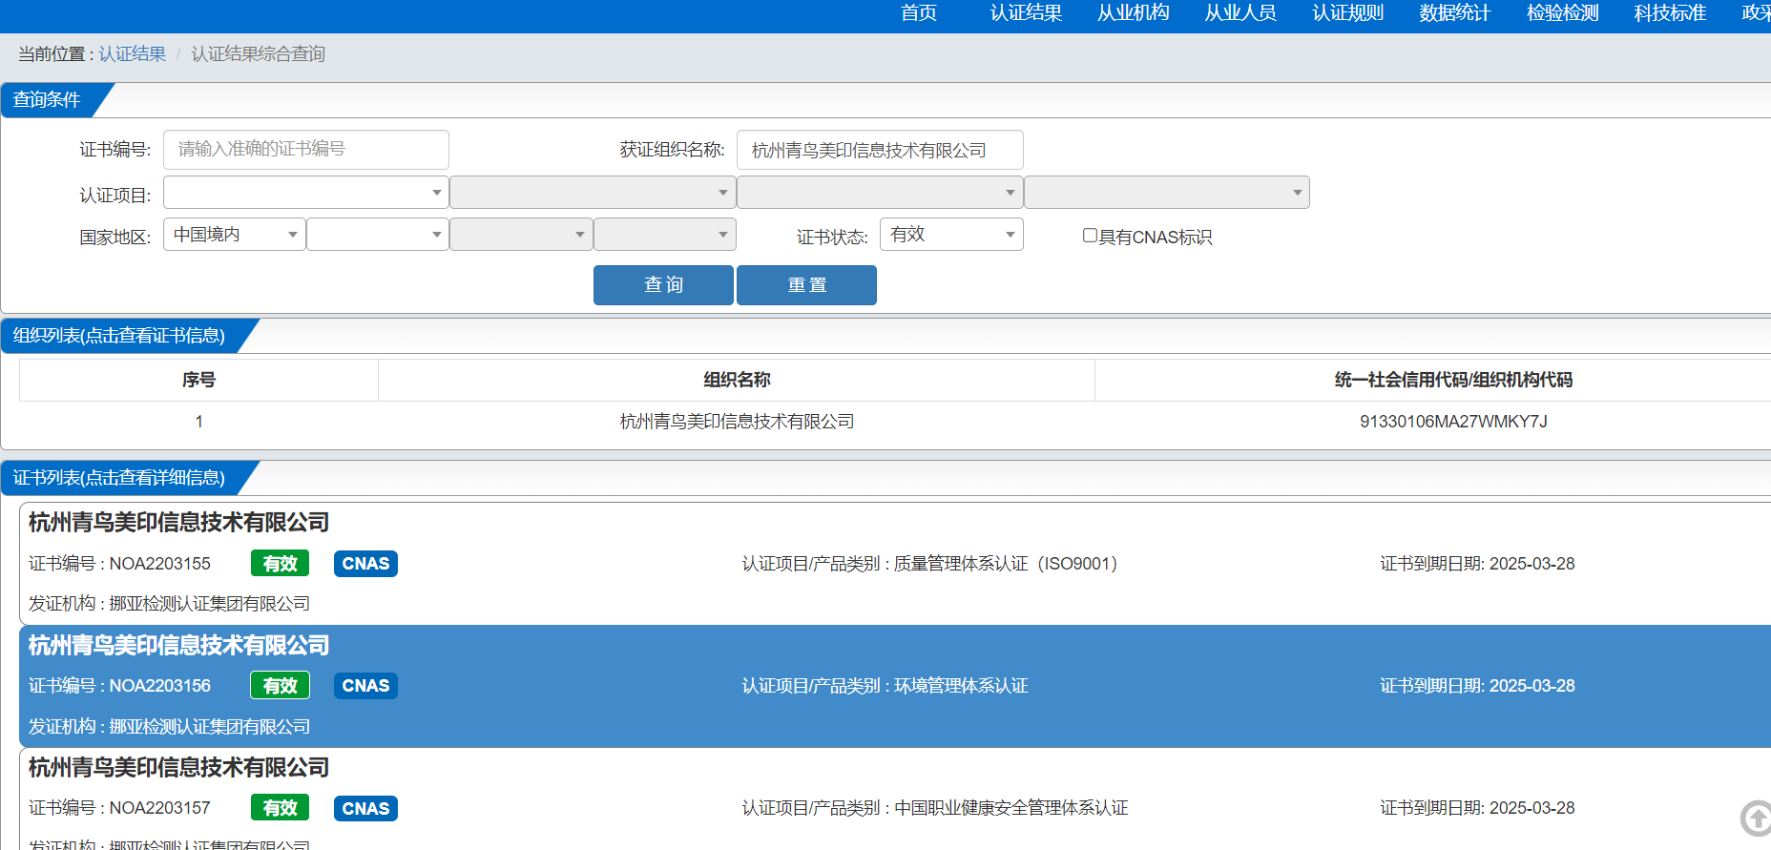
Task: Click the CNAS badge for certificate NOA2203156
Action: tap(365, 686)
